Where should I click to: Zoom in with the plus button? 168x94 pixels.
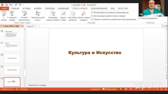[x=157, y=89]
